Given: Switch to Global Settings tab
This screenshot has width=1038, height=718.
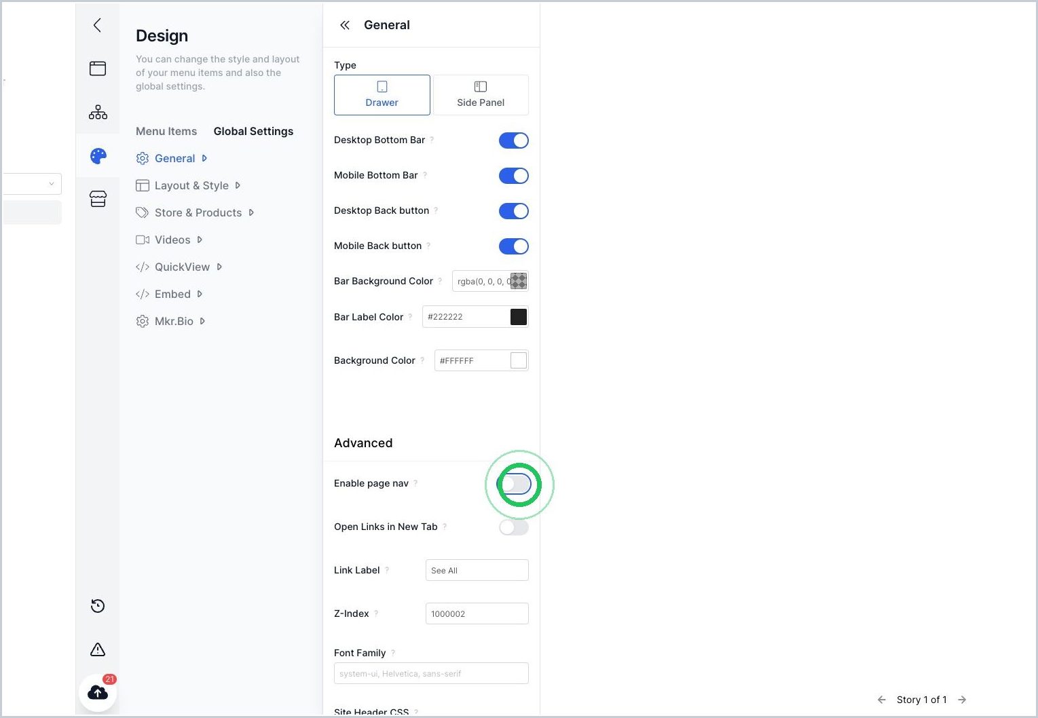Looking at the screenshot, I should pyautogui.click(x=253, y=131).
